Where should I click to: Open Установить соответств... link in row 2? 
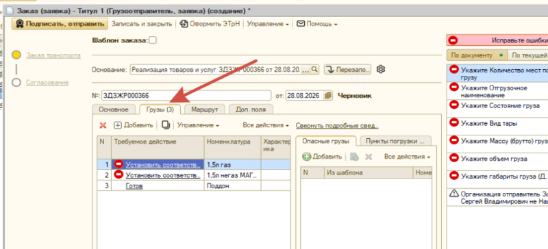[x=163, y=175]
